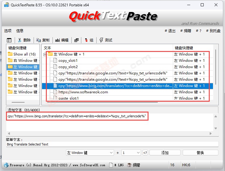
Task: Click the globe icon in status bar
Action: point(6,165)
